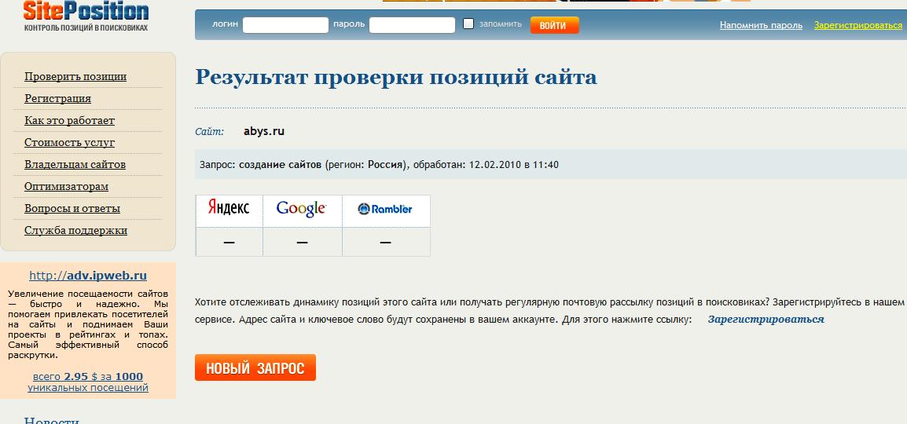This screenshot has height=424, width=907.
Task: Click the Google result dash cell
Action: [302, 242]
